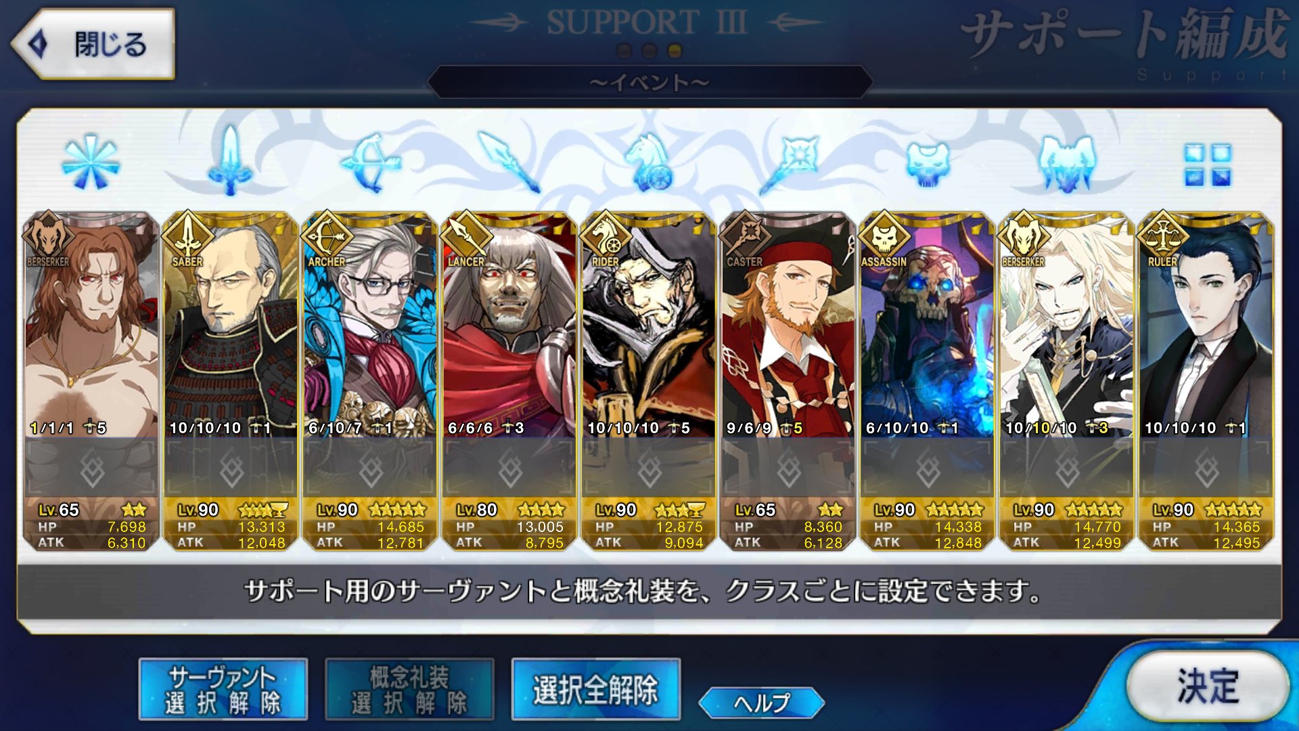This screenshot has height=731, width=1299.
Task: Click empty craft essence slot under Caster
Action: click(788, 468)
